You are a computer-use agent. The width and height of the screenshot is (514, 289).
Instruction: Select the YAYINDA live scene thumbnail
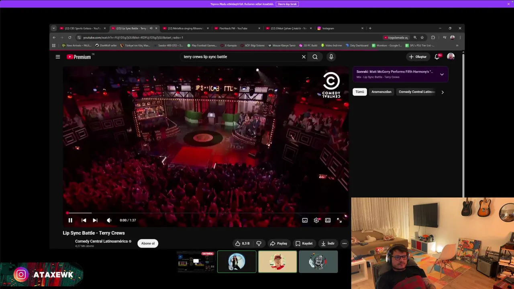[196, 262]
